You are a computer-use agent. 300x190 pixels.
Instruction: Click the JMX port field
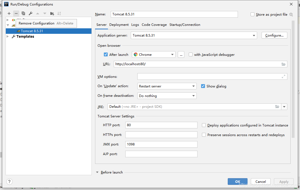[161, 144]
